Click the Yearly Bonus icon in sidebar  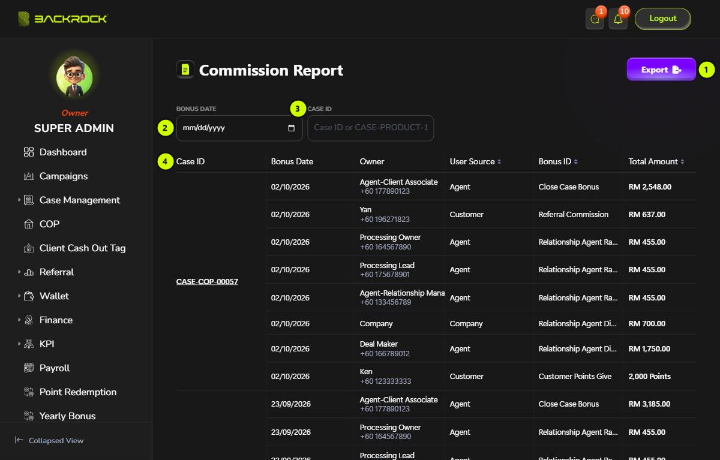pos(29,416)
